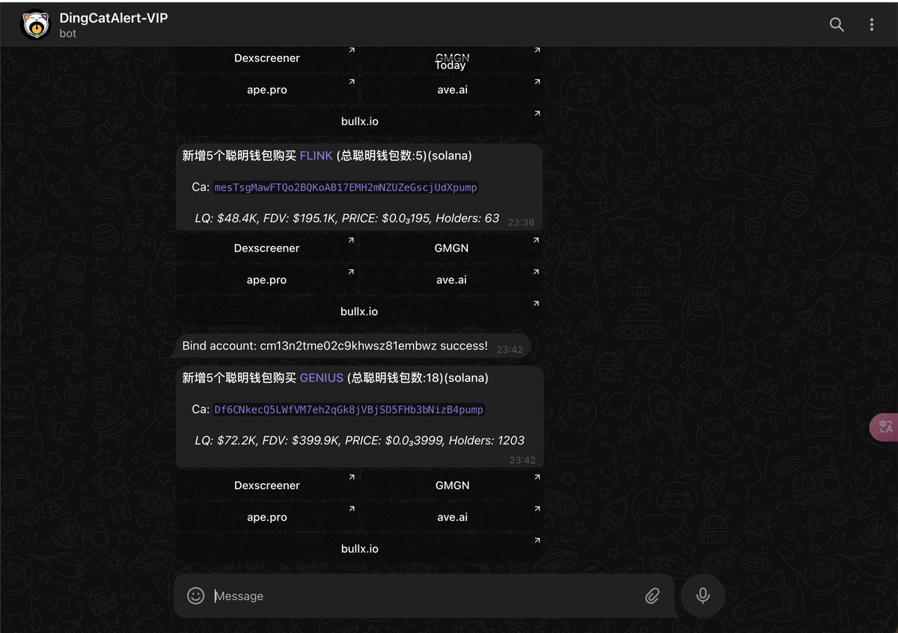Open the topmost ave.ai button
898x633 pixels.
coord(452,90)
